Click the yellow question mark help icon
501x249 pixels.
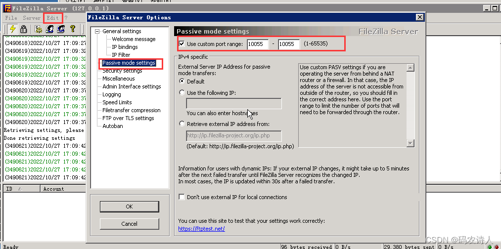click(x=73, y=29)
